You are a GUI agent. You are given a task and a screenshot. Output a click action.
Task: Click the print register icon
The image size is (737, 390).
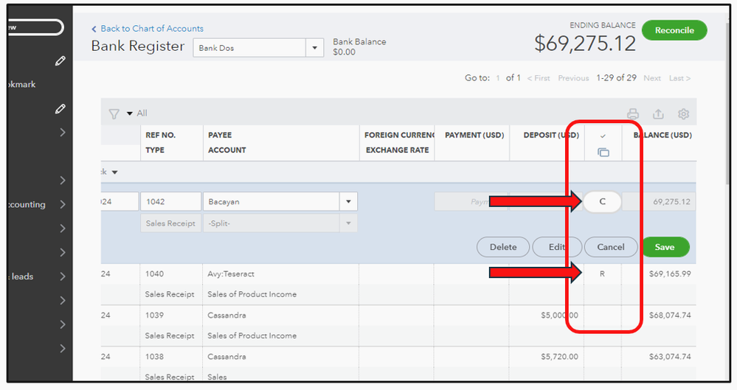632,114
